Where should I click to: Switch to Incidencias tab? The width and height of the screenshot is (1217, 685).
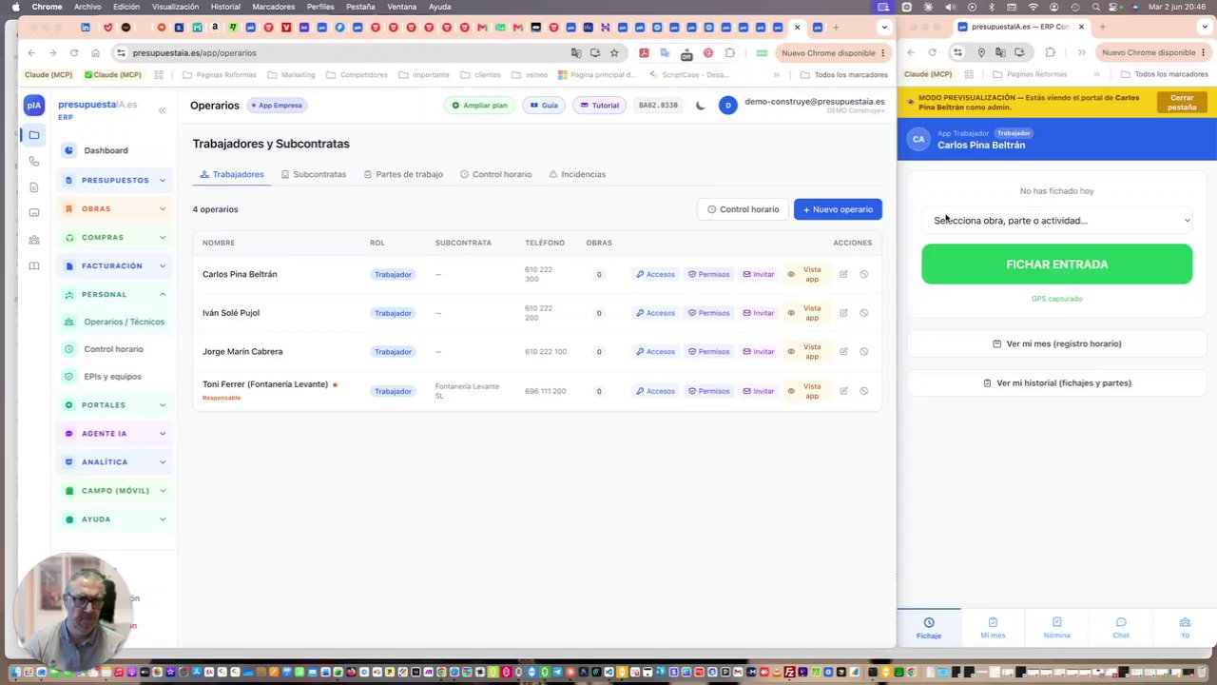coord(577,174)
